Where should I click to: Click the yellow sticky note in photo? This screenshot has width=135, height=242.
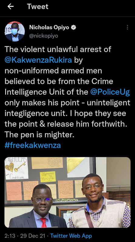coord(48,177)
